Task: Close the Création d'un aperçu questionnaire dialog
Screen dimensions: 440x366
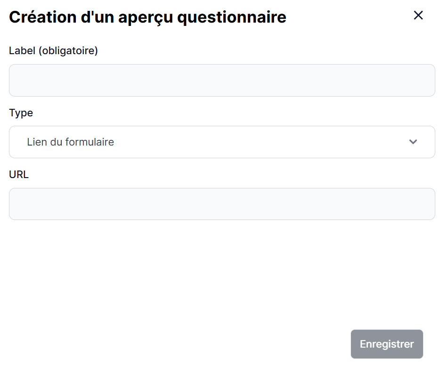Action: pyautogui.click(x=418, y=16)
